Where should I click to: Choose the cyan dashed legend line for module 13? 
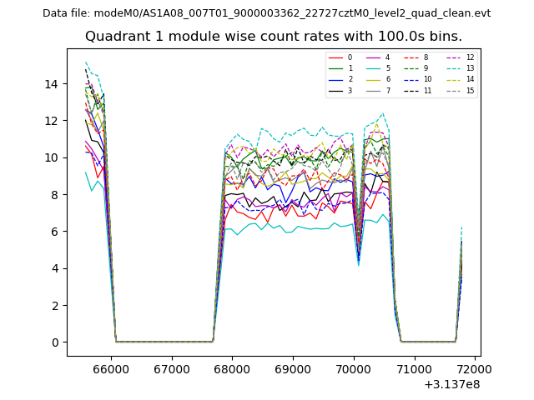(453, 68)
